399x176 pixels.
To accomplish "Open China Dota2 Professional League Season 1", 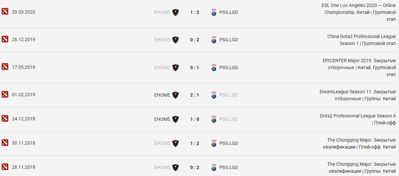I will 362,40.
